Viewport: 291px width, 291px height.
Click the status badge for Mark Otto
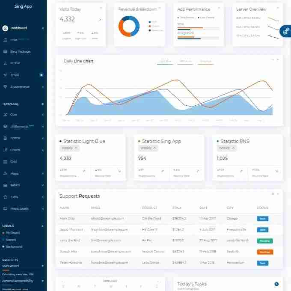pos(263,219)
